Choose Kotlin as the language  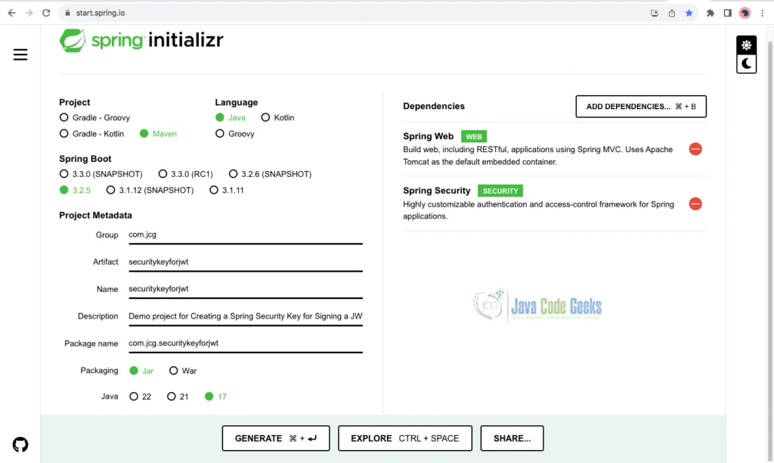278,117
